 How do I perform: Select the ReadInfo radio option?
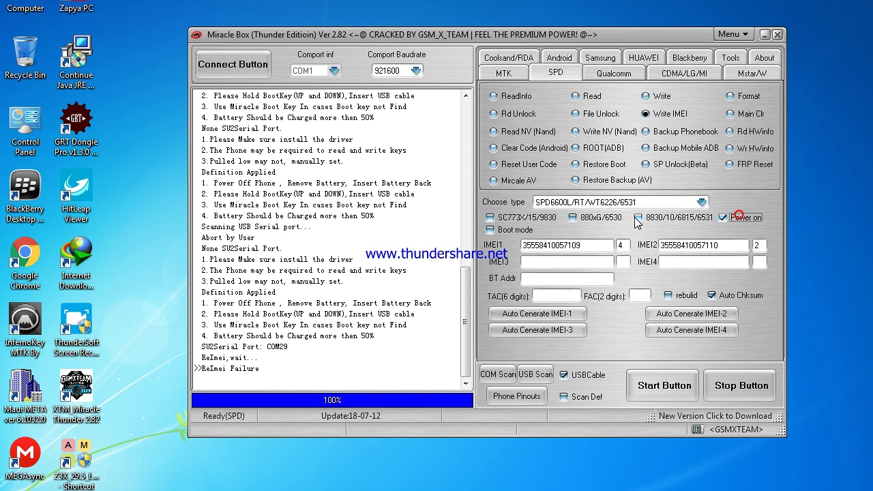click(494, 96)
